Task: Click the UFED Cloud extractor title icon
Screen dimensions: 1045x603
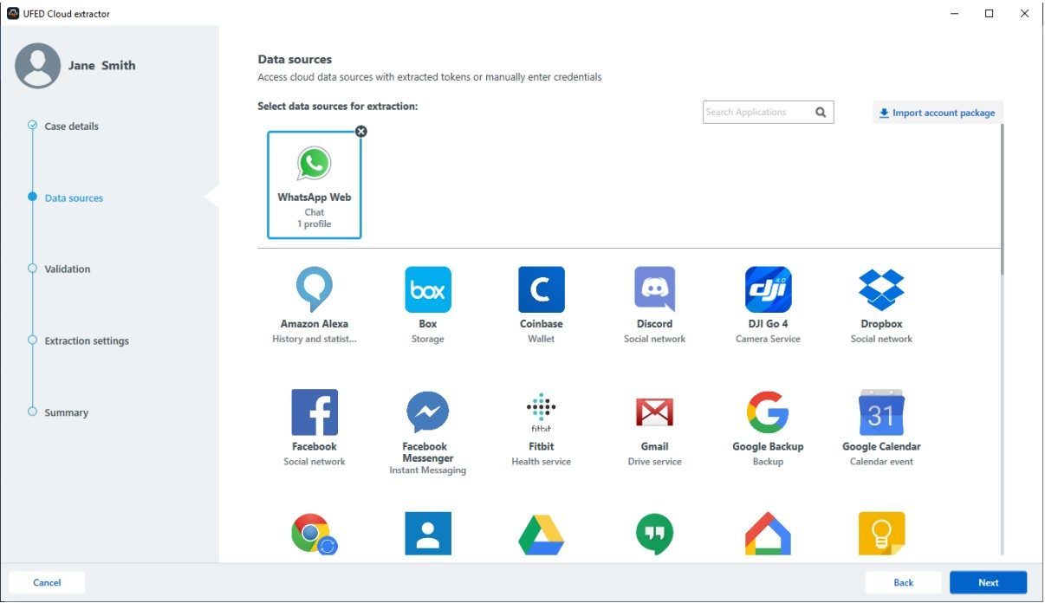Action: coord(13,13)
